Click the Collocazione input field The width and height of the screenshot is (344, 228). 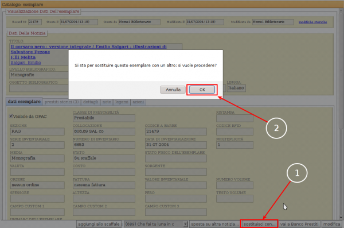[x=104, y=132]
